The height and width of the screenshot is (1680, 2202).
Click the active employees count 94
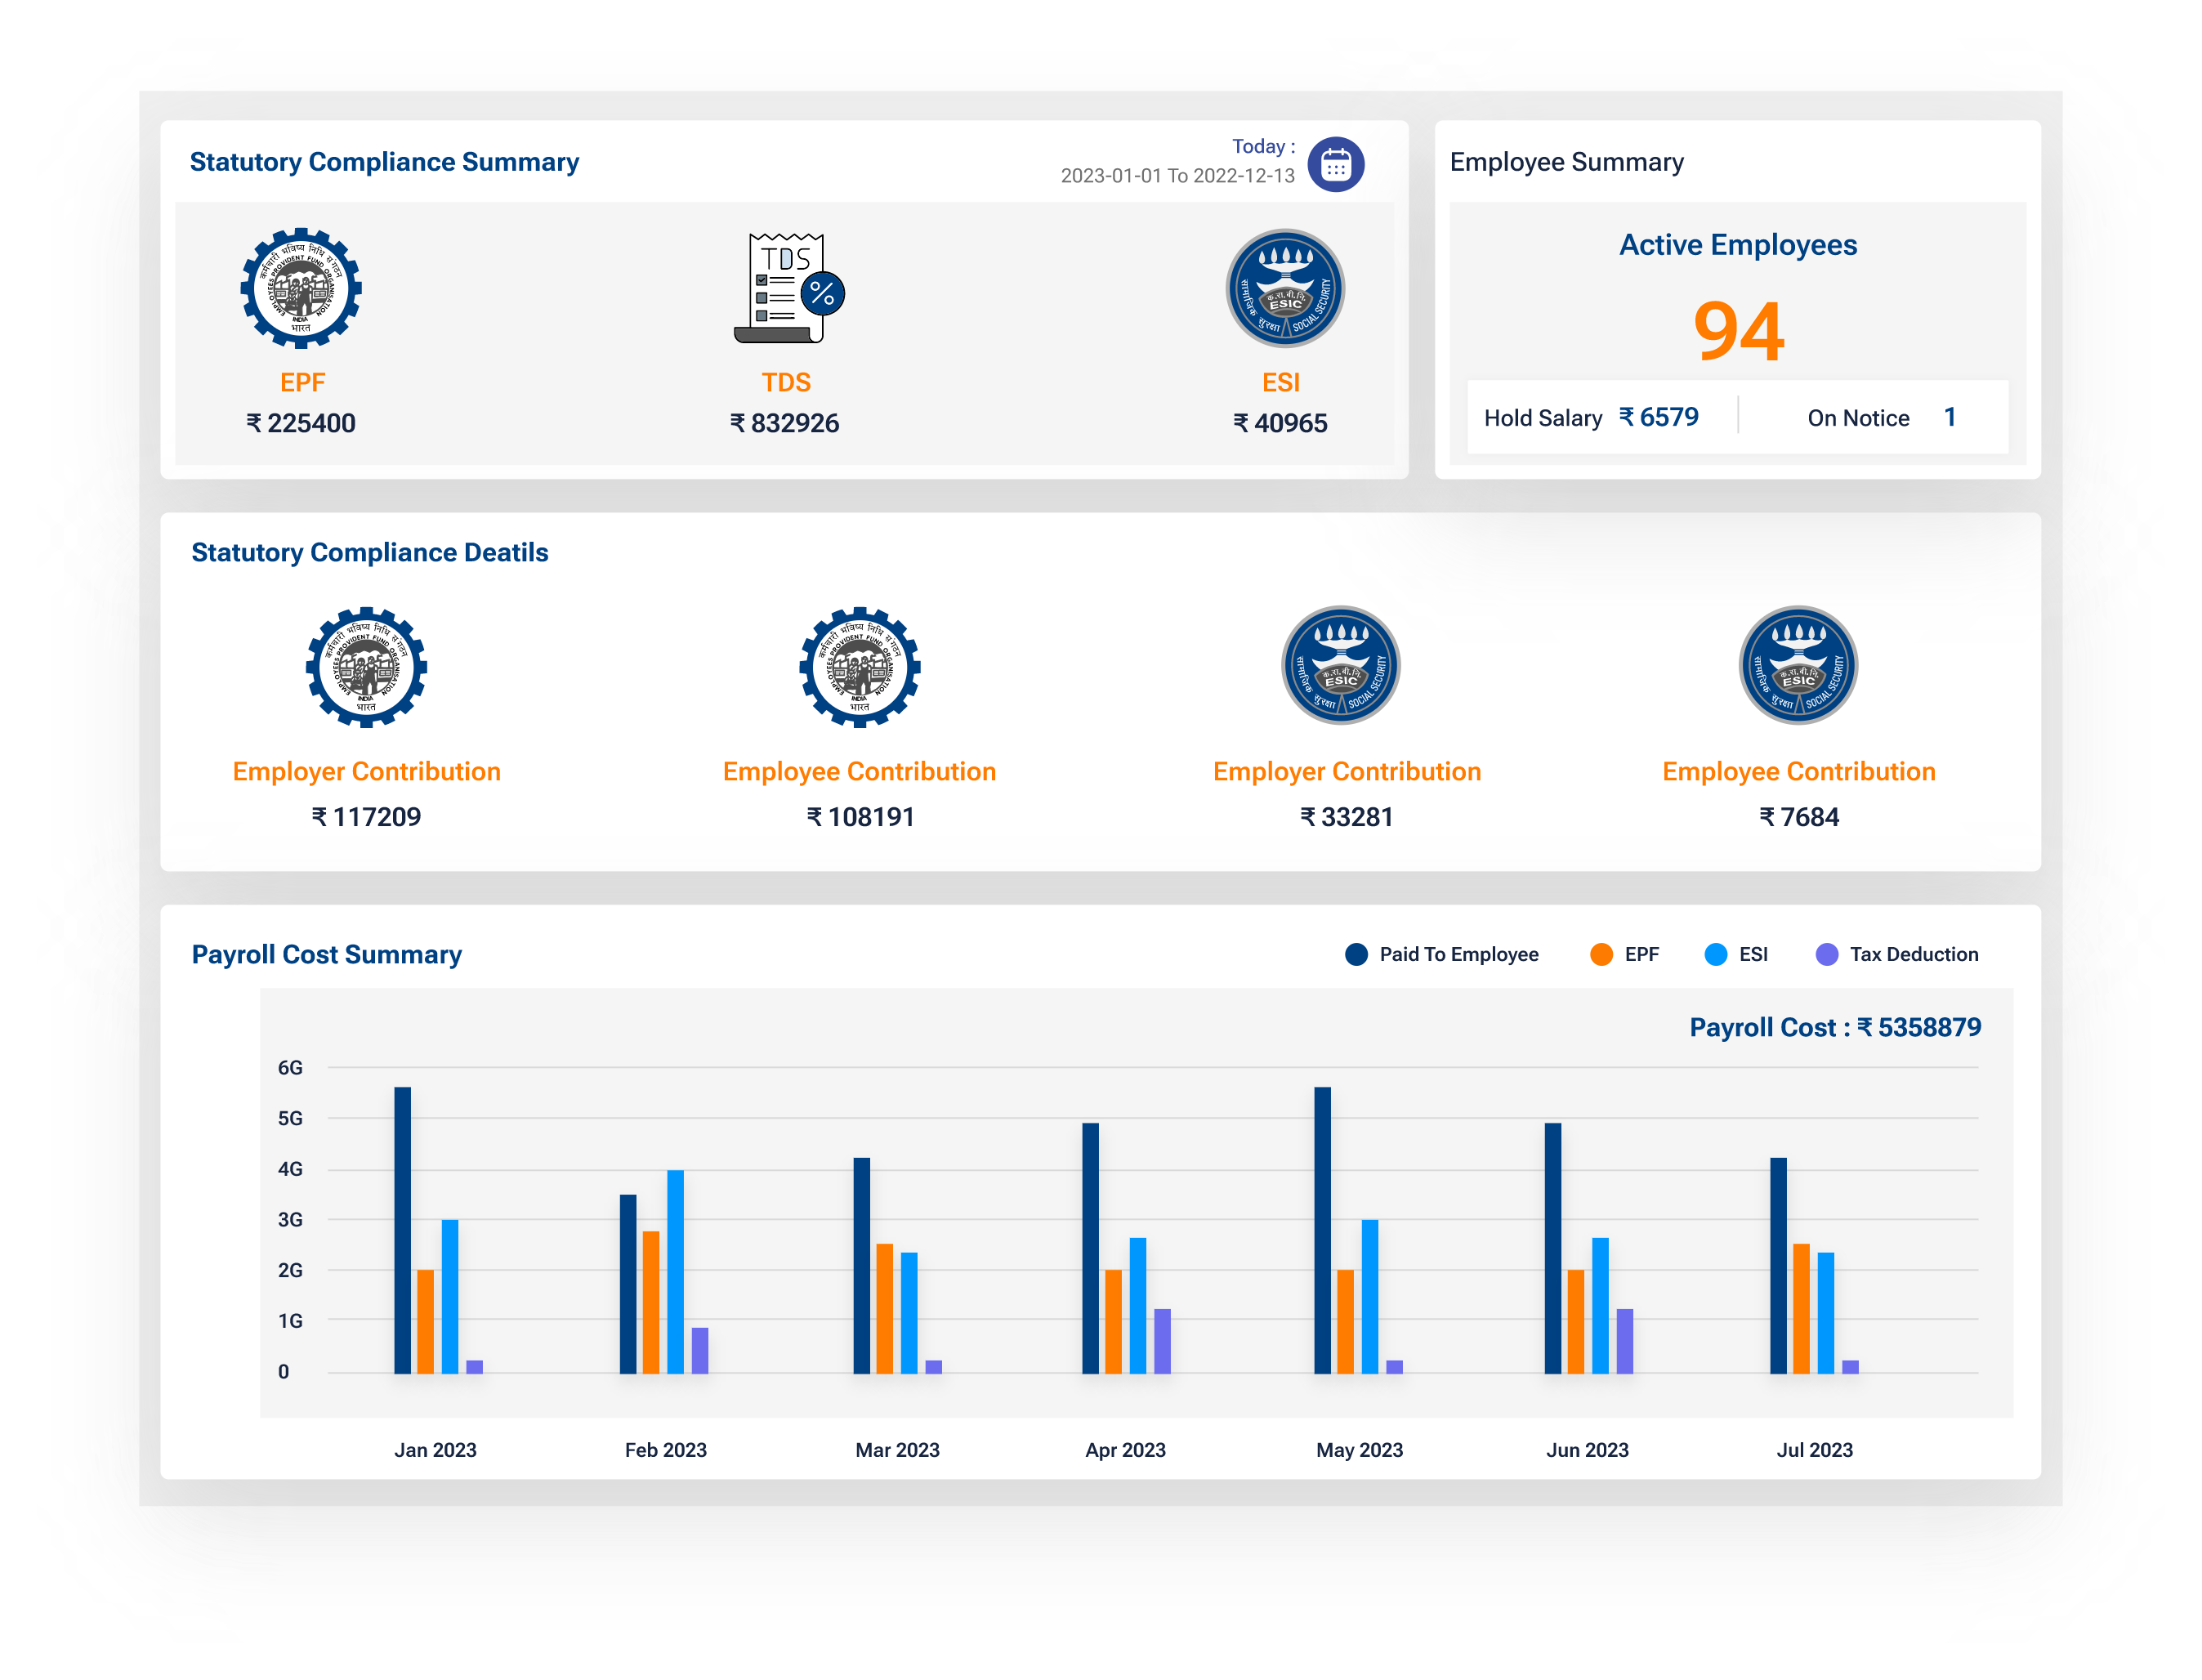(x=1738, y=331)
